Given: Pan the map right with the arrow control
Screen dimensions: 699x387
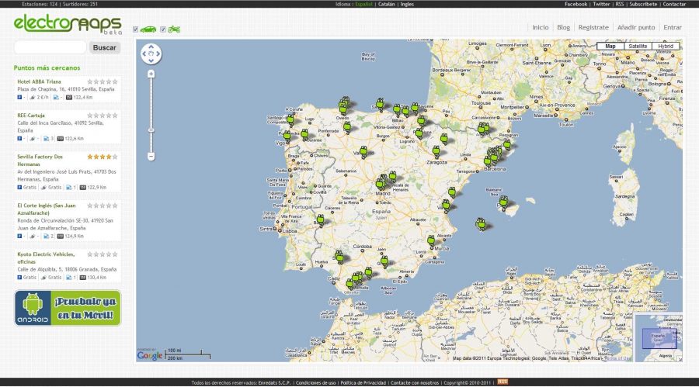Looking at the screenshot, I should click(158, 54).
